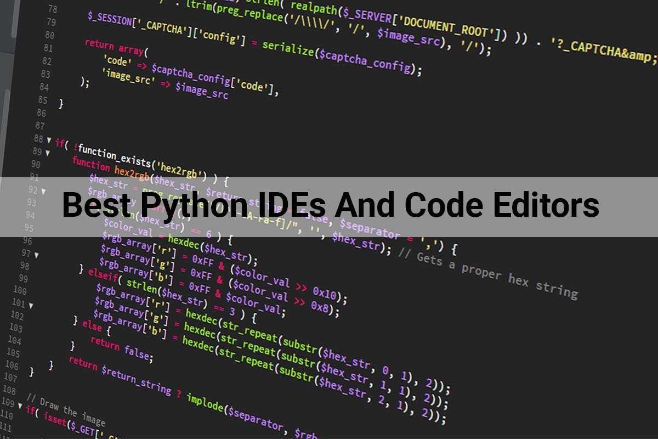Click line number 78 in the gutter
658x439 pixels.
(52, 9)
